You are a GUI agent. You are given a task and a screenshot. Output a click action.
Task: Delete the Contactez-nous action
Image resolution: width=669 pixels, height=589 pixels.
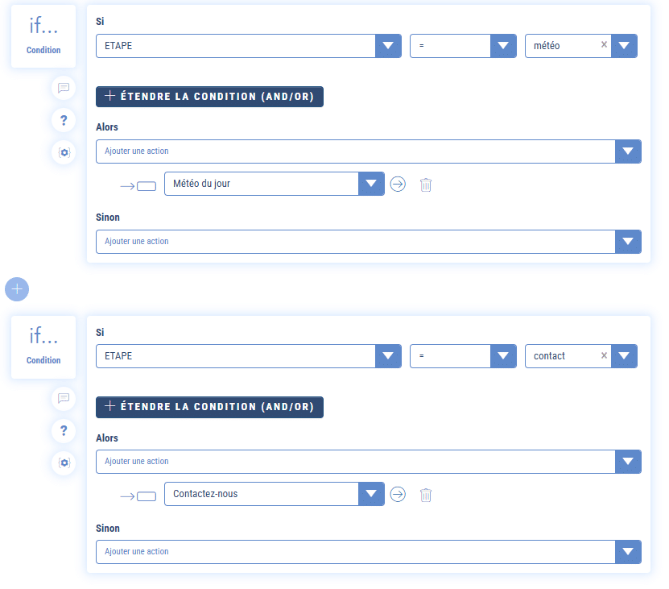click(426, 495)
